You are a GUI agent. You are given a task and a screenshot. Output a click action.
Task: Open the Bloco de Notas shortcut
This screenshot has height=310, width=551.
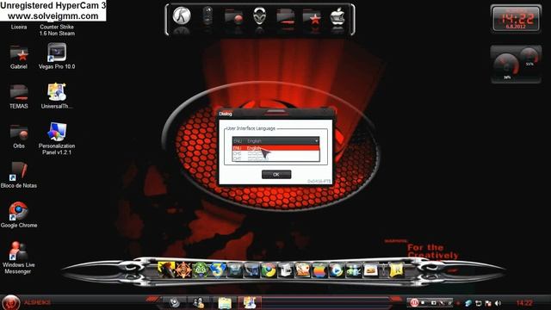[19, 175]
